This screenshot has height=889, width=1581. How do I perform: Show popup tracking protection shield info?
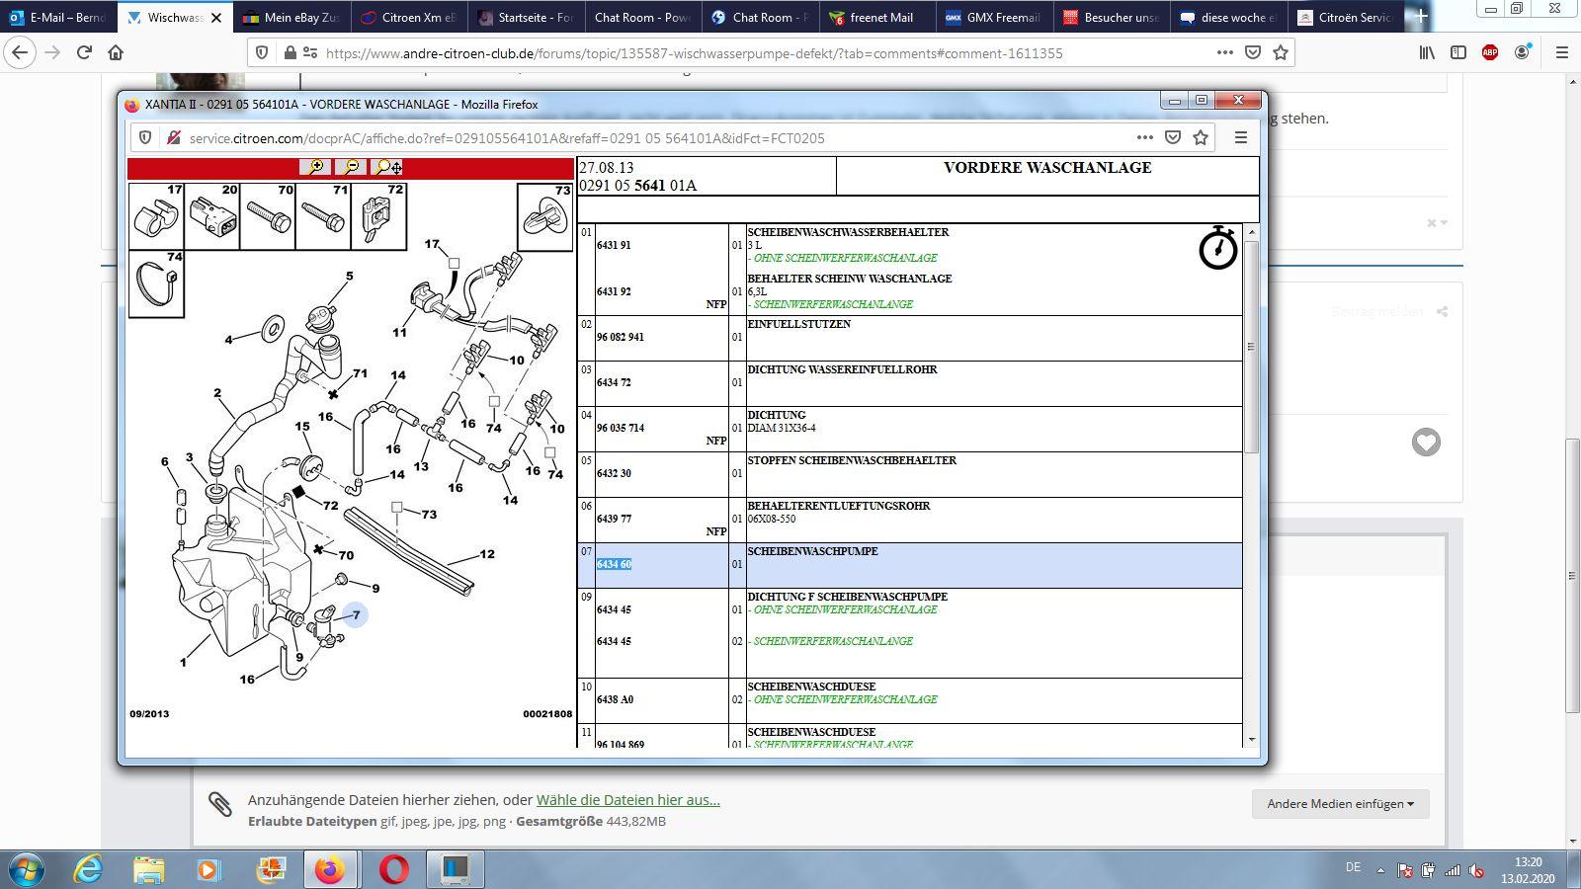145,138
